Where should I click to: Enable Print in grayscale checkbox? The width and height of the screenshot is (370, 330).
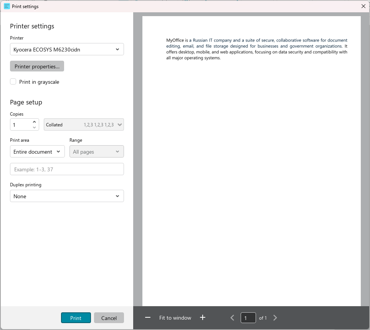(x=13, y=82)
